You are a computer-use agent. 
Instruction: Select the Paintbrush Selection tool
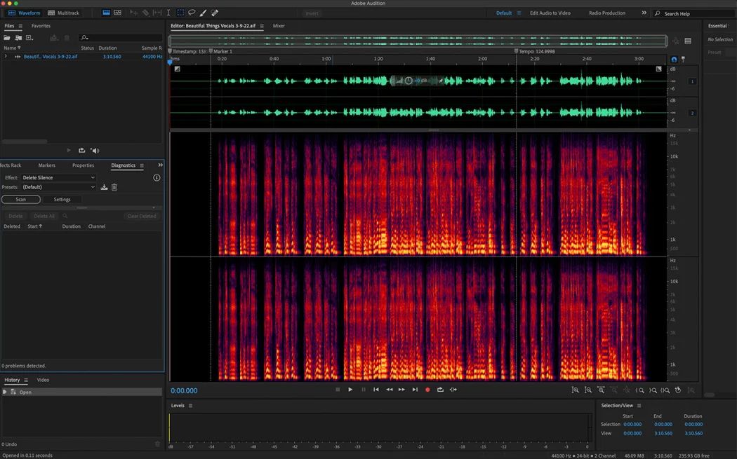tap(204, 13)
